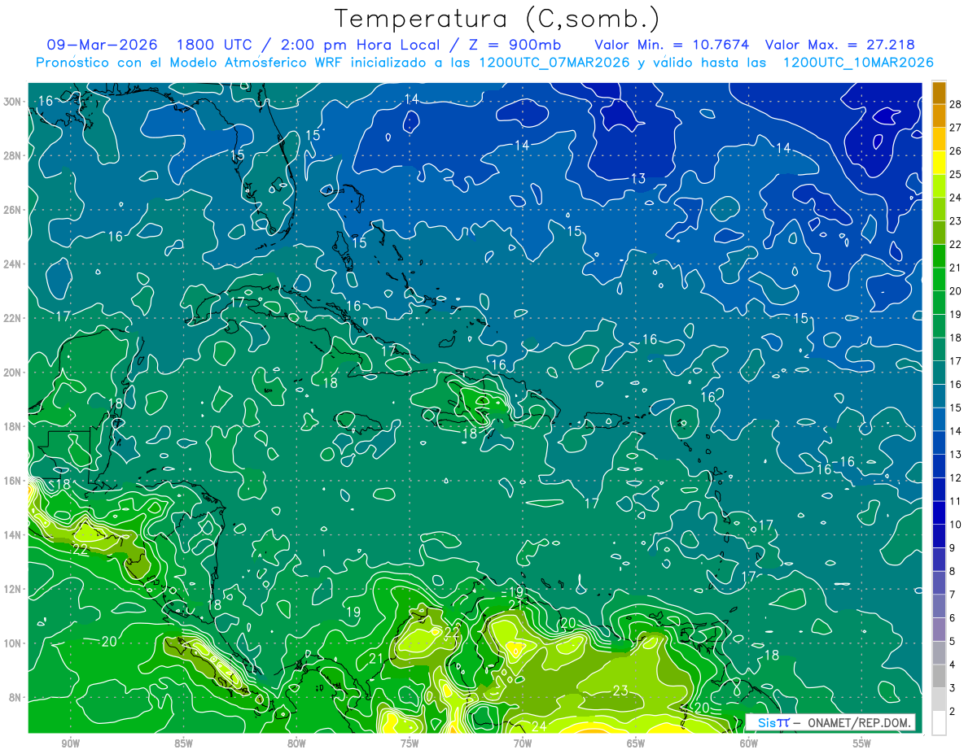The height and width of the screenshot is (754, 977).
Task: Click the legend value label "25"
Action: tap(957, 174)
